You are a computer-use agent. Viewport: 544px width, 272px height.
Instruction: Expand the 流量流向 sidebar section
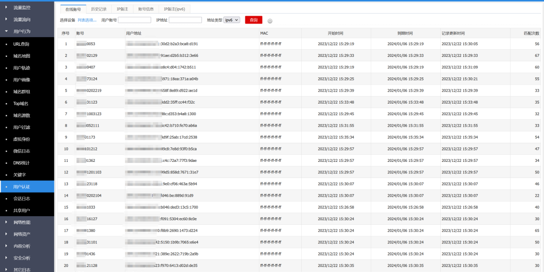pos(27,20)
